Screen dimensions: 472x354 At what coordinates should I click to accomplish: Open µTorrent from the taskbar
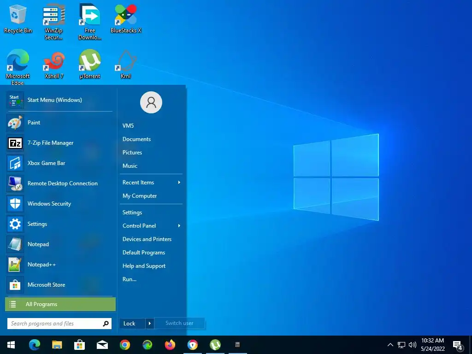(215, 345)
